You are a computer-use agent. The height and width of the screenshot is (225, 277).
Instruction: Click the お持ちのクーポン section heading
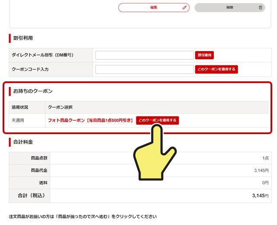[x=33, y=91]
